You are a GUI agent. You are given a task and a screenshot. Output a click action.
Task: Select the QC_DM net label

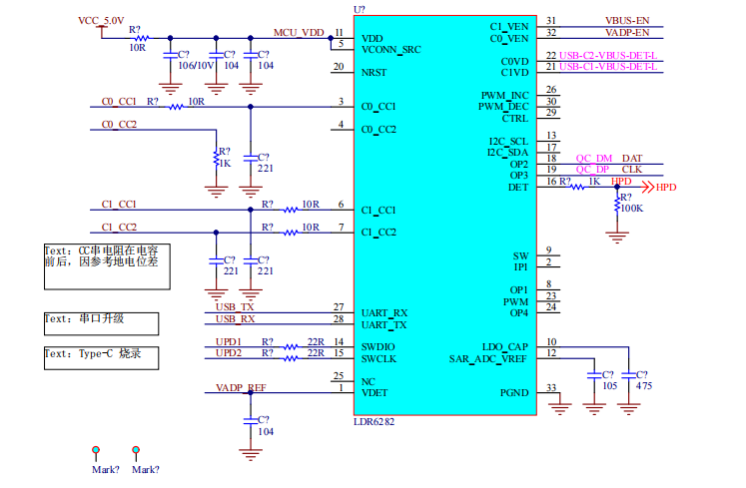coord(594,158)
